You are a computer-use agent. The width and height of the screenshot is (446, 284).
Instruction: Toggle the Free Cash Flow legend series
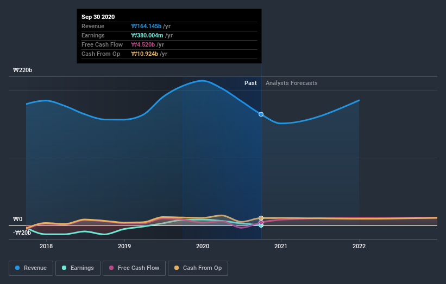(134, 268)
